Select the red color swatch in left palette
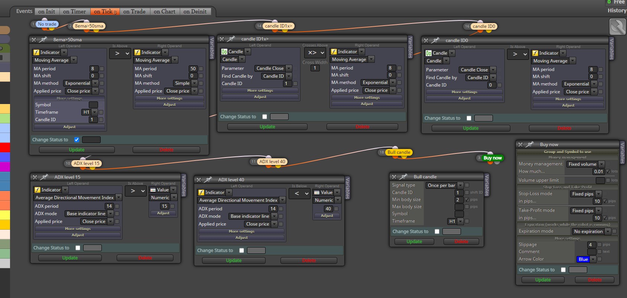This screenshot has width=627, height=298. pyautogui.click(x=5, y=148)
